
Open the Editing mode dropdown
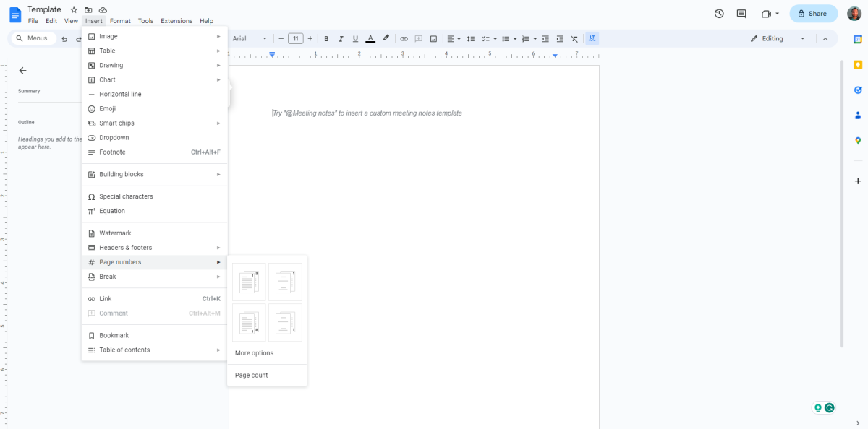pos(778,38)
